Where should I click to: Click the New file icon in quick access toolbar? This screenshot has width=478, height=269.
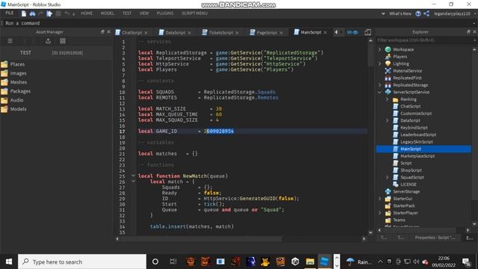(24, 13)
